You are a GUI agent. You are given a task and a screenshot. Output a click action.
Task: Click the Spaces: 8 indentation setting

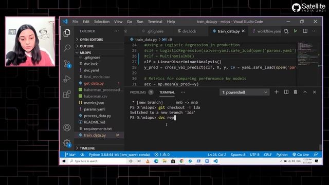click(238, 155)
